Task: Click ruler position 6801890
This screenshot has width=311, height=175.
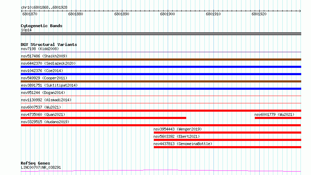Action: click(x=122, y=14)
